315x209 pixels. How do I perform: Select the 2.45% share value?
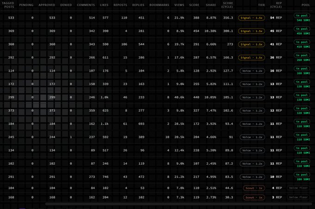pyautogui.click(x=211, y=163)
